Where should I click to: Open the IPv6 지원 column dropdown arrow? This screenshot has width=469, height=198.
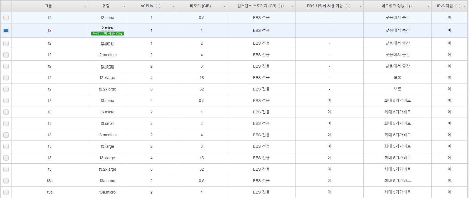pos(465,6)
